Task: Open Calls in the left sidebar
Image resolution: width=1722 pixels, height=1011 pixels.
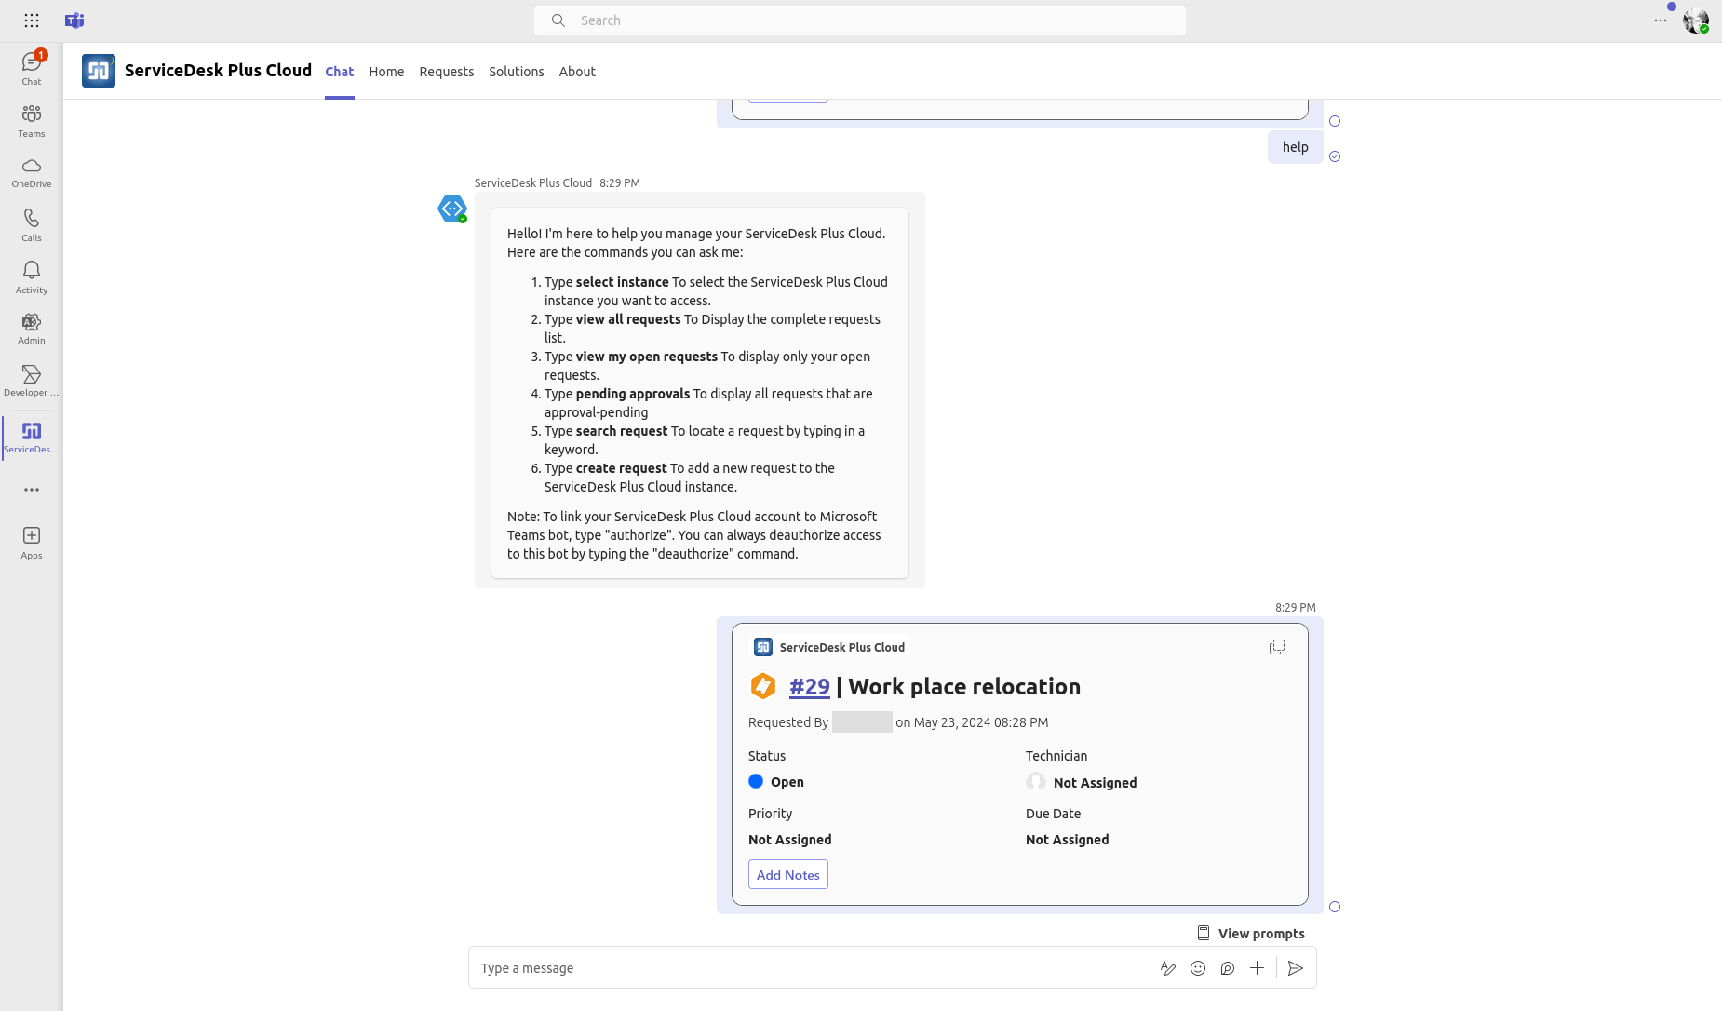Action: click(32, 224)
